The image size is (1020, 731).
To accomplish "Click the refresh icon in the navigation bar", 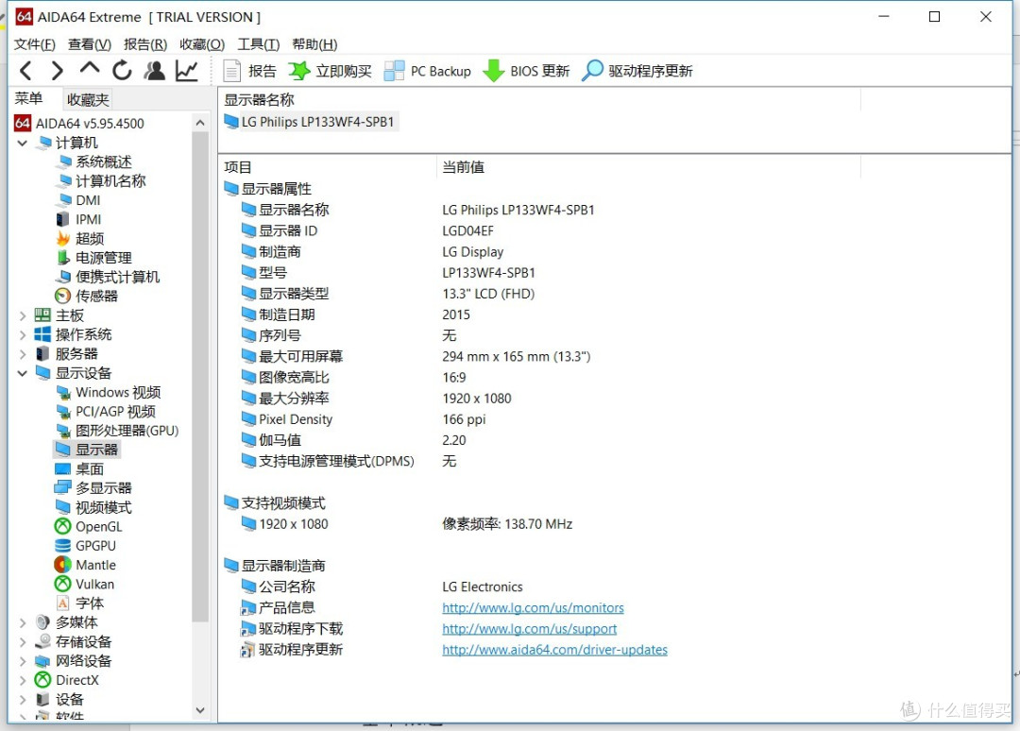I will tap(122, 70).
